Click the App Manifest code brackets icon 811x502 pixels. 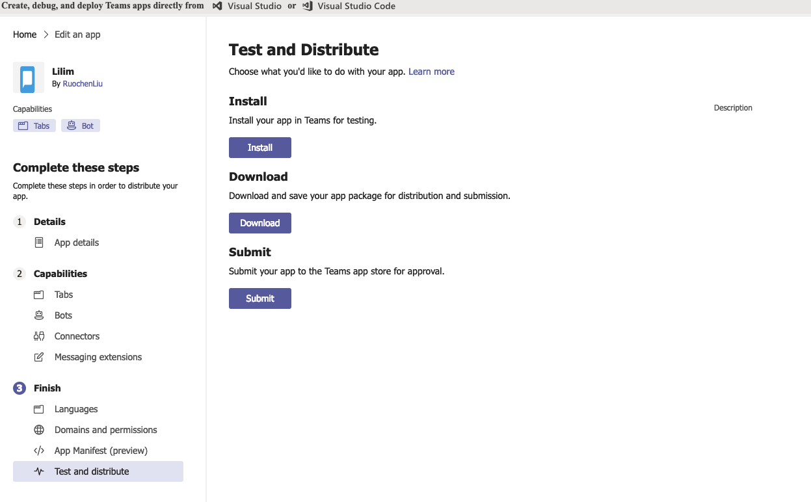coord(39,451)
